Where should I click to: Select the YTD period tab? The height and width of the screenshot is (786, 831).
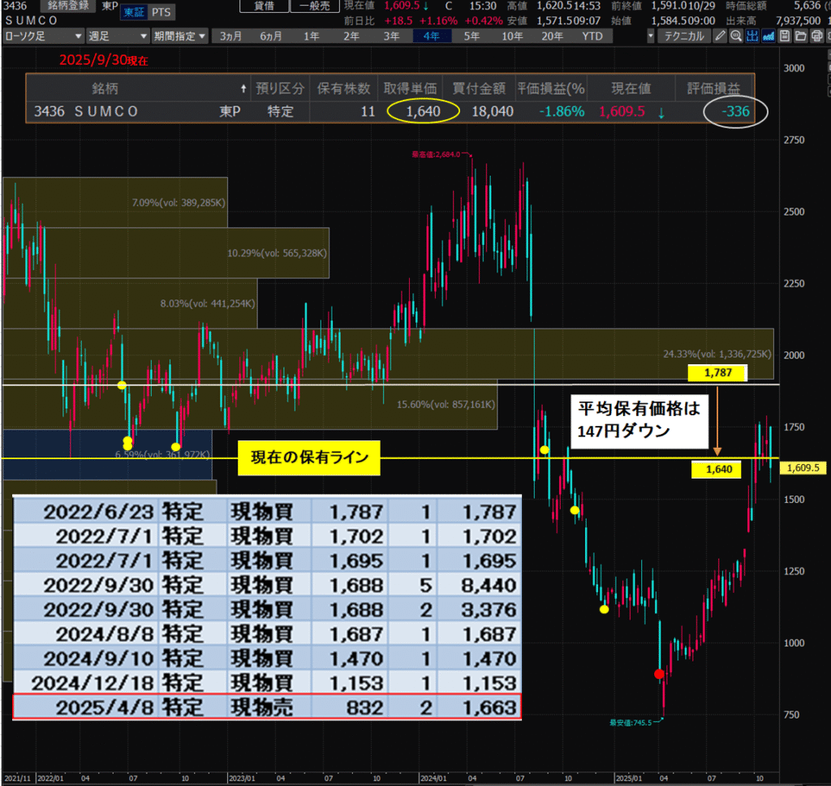[x=592, y=36]
